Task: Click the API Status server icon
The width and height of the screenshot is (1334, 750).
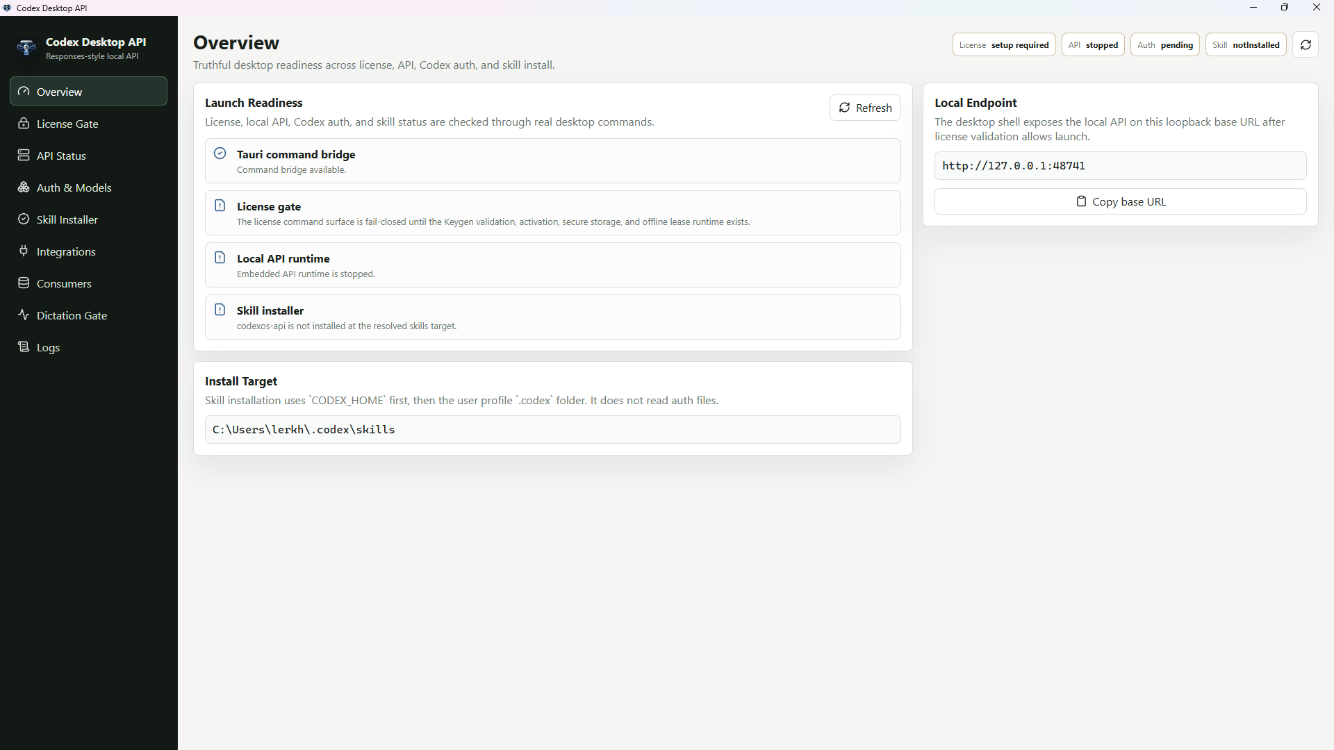Action: click(24, 156)
